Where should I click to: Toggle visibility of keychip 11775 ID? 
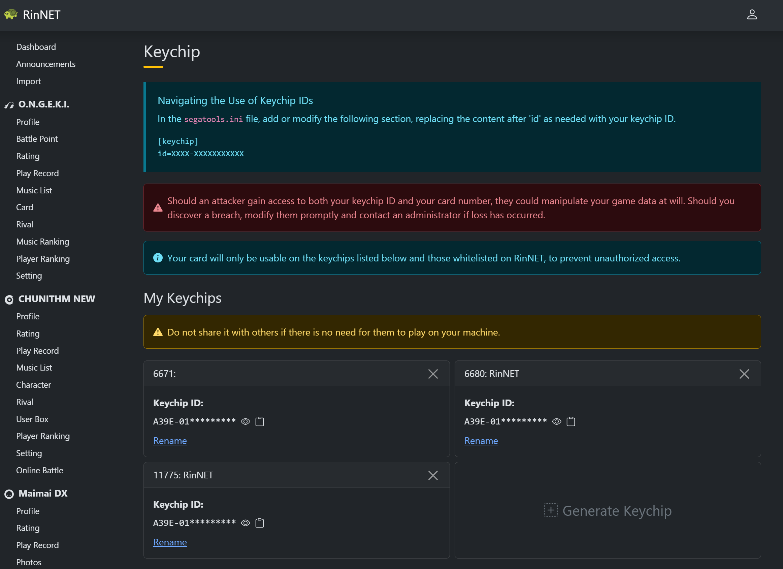point(246,523)
